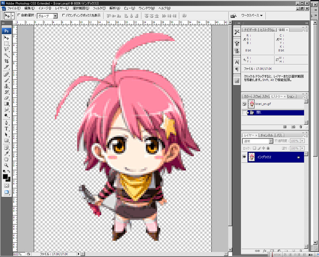Viewport: 319px width, 257px height.
Task: Open the 塗り fill slider arrow
Action: [302, 148]
